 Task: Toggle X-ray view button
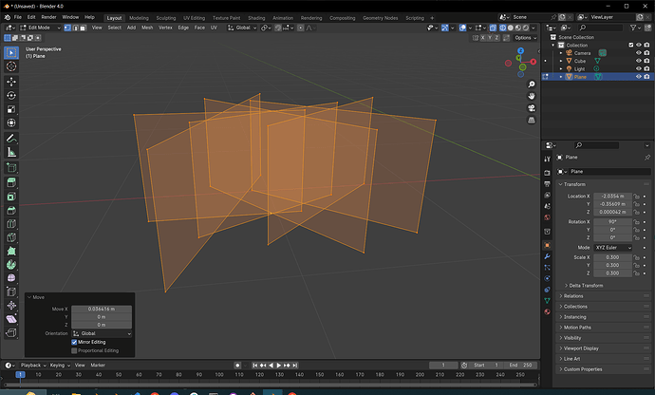pos(493,28)
